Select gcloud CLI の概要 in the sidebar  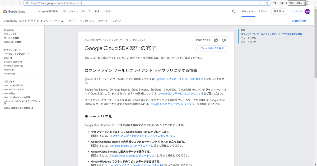click(x=12, y=42)
